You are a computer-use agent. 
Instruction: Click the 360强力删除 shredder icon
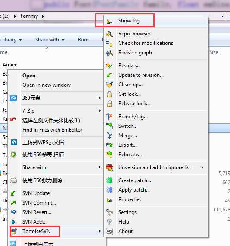point(13,180)
